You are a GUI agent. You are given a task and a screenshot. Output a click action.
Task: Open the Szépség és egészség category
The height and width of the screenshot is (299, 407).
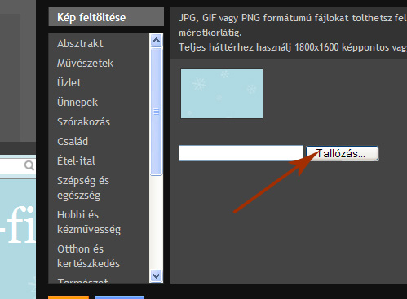pos(83,188)
